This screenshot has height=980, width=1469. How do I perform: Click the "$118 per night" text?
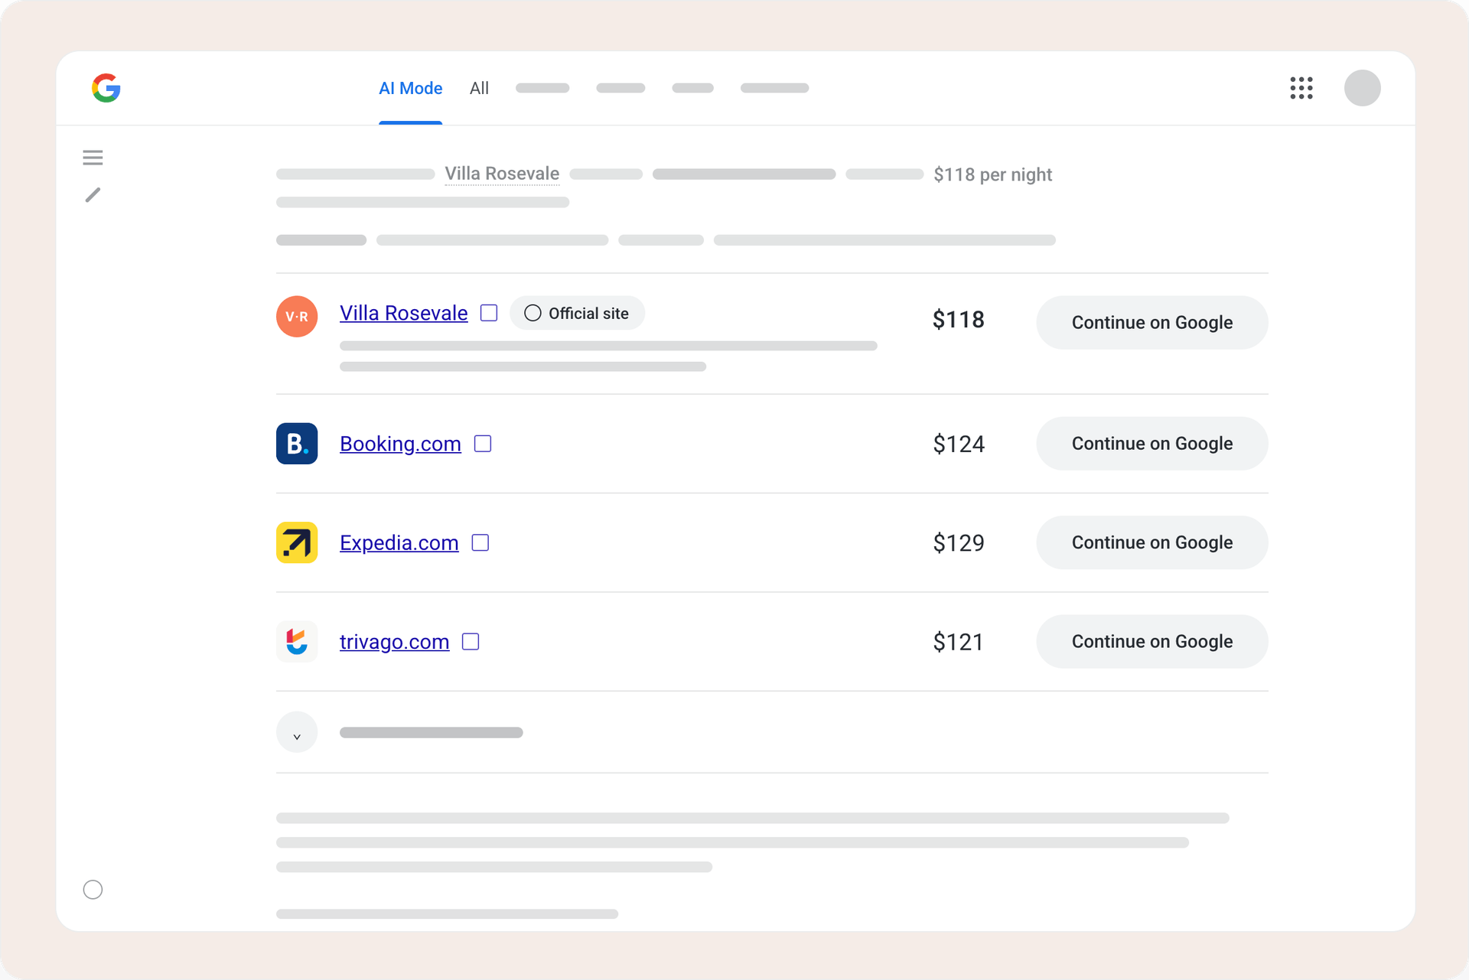[992, 174]
